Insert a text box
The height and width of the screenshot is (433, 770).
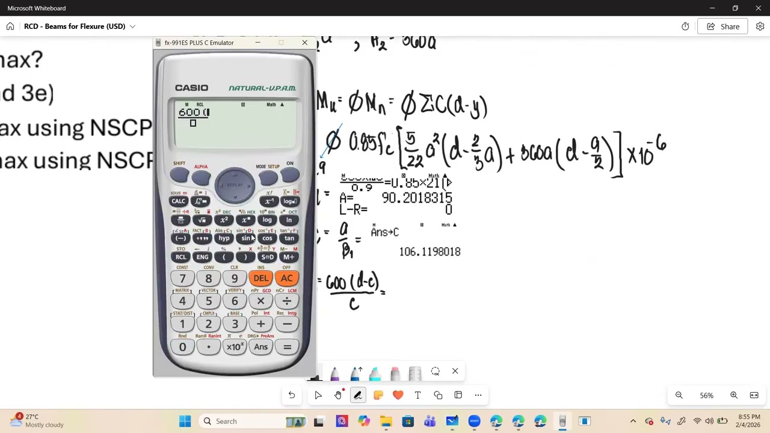tap(417, 395)
